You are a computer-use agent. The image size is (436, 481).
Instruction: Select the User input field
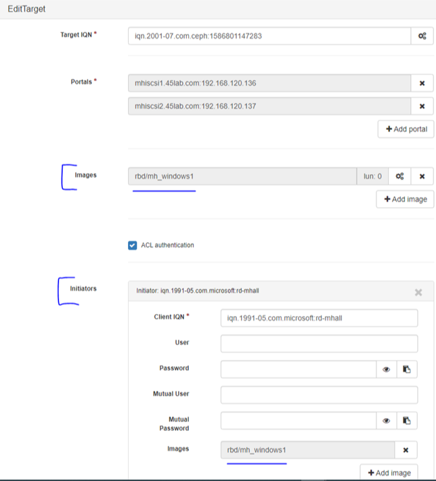(319, 344)
